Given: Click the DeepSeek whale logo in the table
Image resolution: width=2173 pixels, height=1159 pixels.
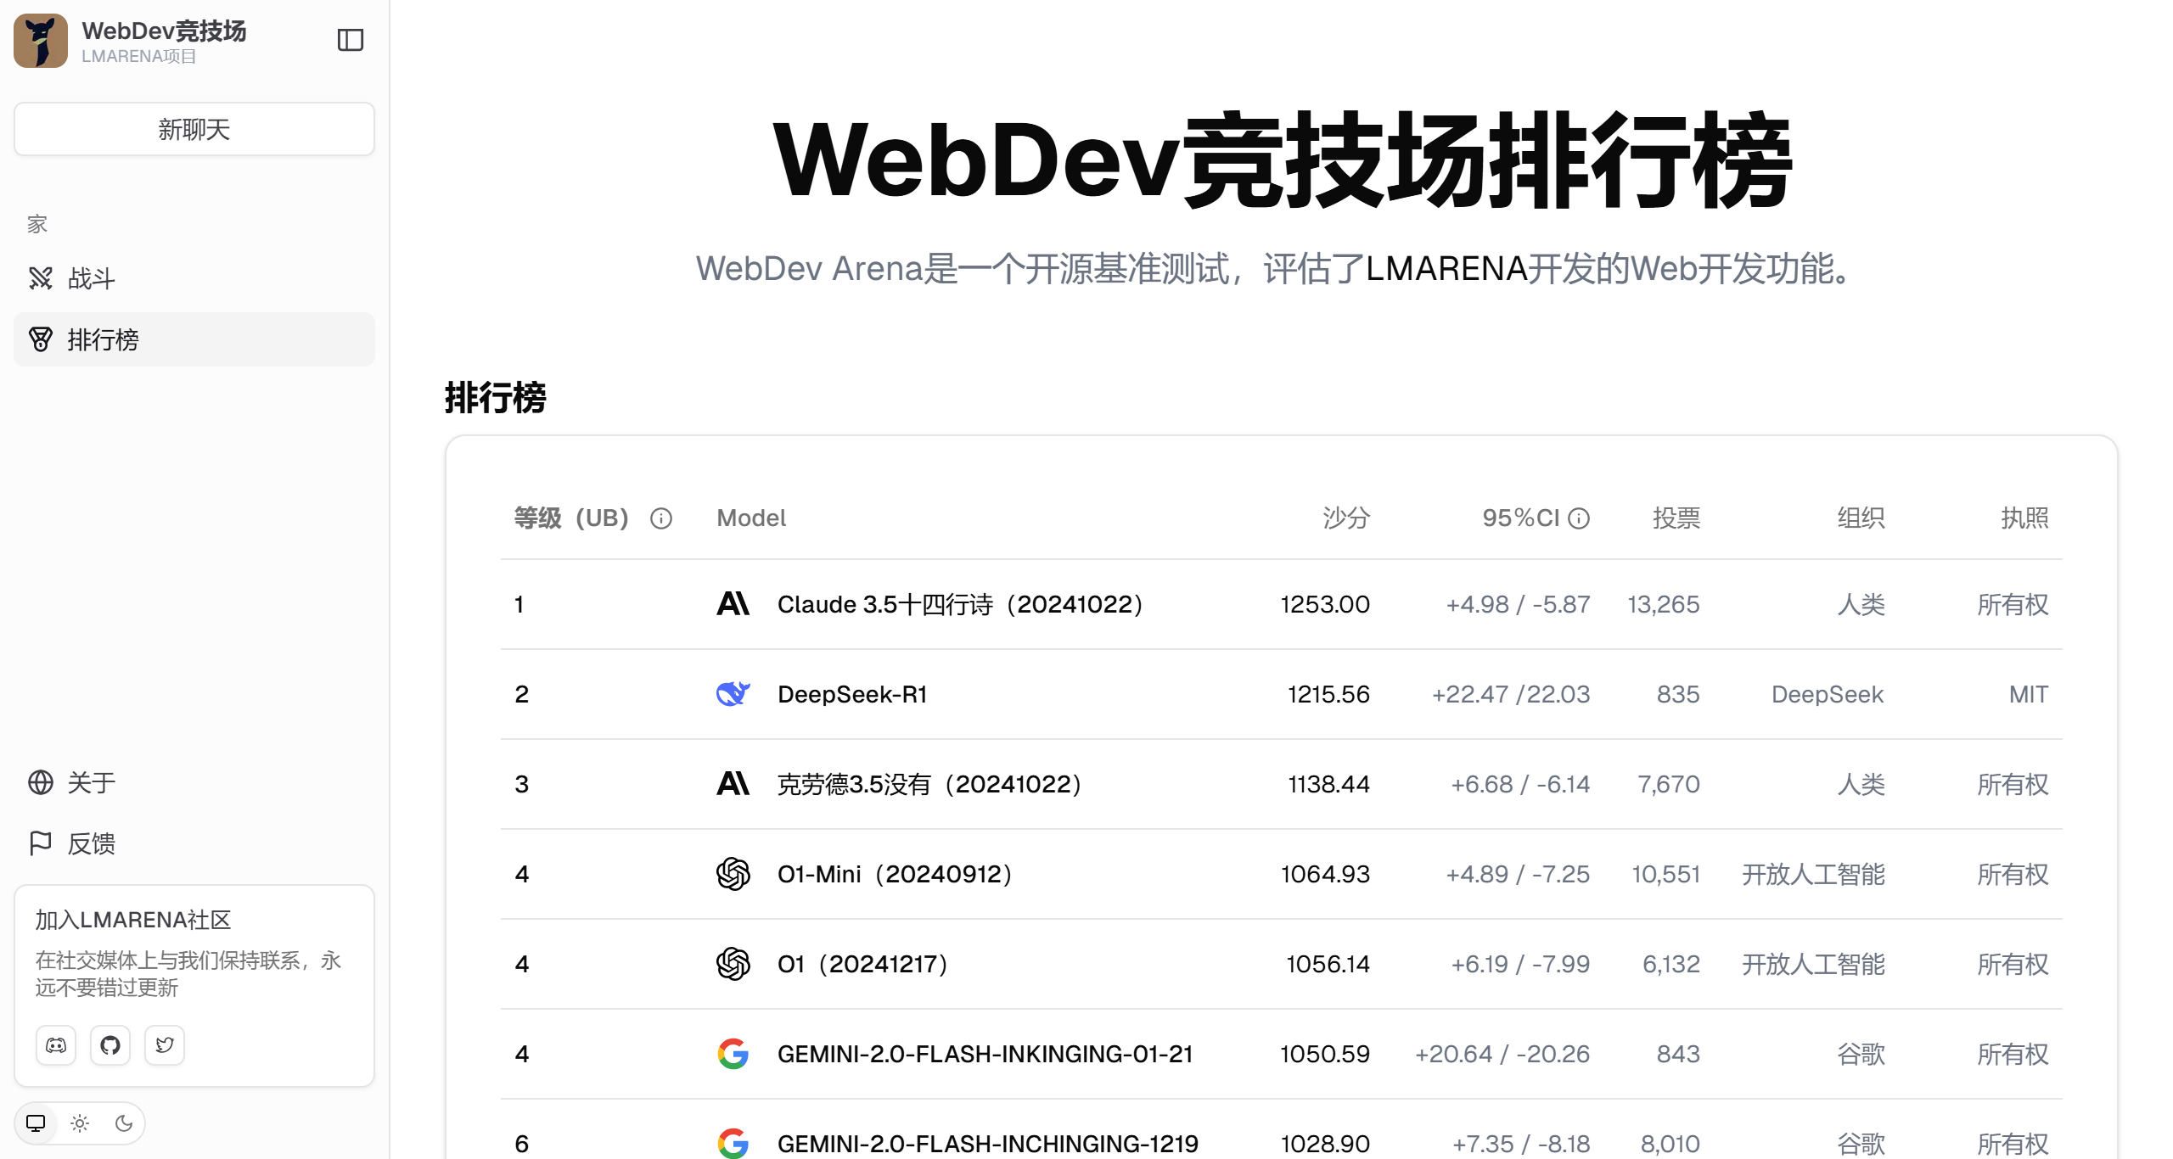Looking at the screenshot, I should point(733,694).
